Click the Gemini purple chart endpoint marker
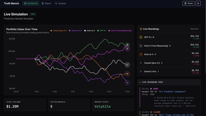 coord(127,83)
